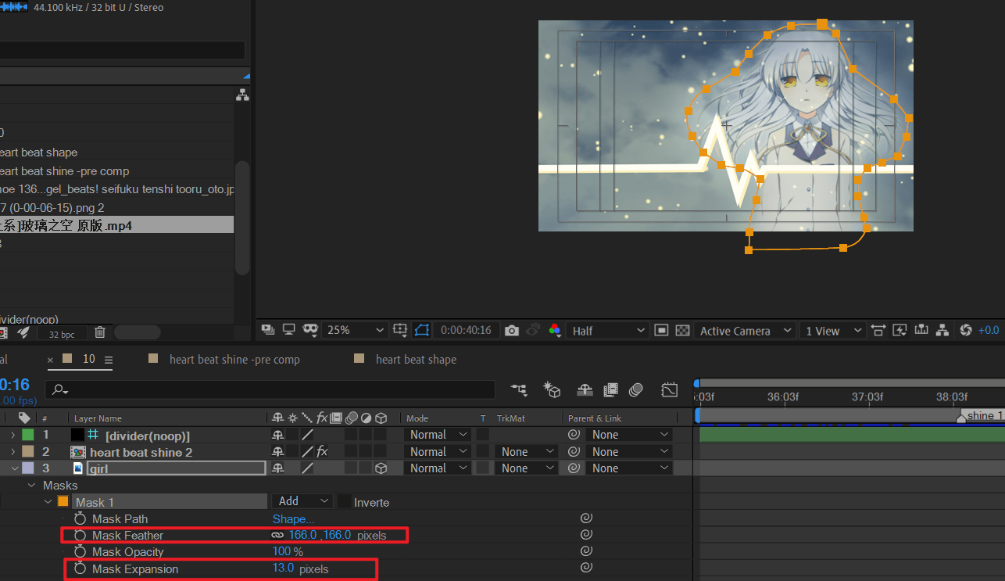1005x581 pixels.
Task: Open the grid and guide options icon
Action: [400, 330]
